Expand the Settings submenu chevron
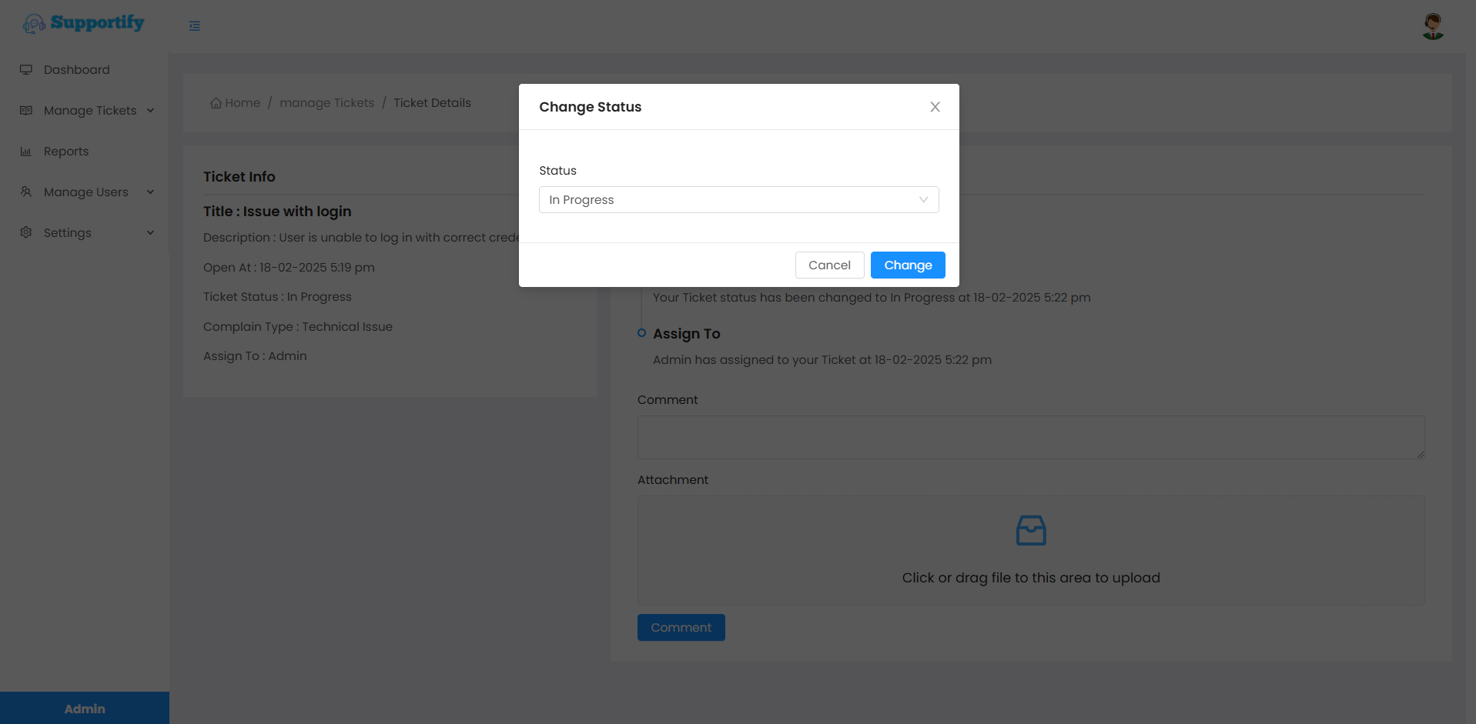The height and width of the screenshot is (724, 1476). pos(150,232)
